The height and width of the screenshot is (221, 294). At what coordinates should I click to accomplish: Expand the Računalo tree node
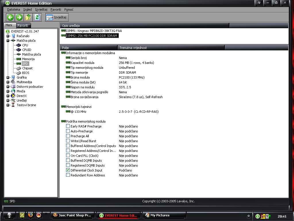point(8,36)
